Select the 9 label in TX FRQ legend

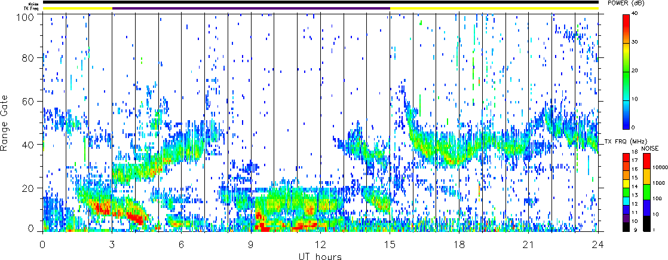(636, 230)
